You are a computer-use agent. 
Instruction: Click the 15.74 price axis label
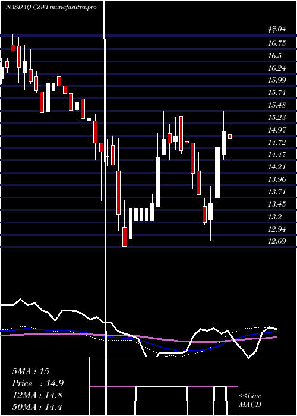tap(277, 93)
